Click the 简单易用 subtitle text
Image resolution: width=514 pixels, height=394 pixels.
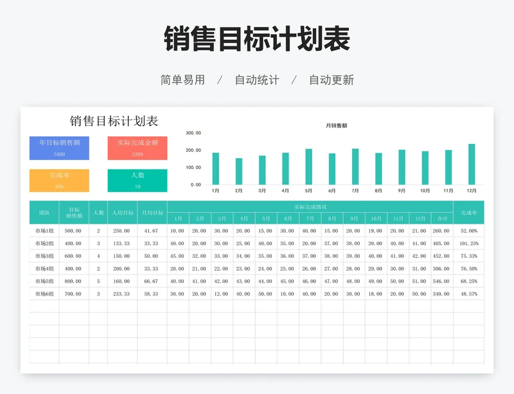[x=182, y=80]
